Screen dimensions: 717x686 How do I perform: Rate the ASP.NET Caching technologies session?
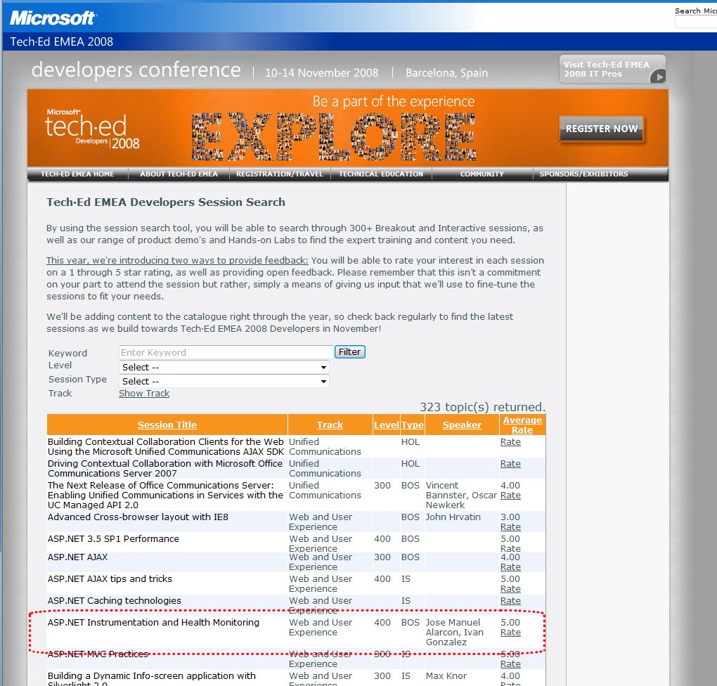pyautogui.click(x=510, y=601)
